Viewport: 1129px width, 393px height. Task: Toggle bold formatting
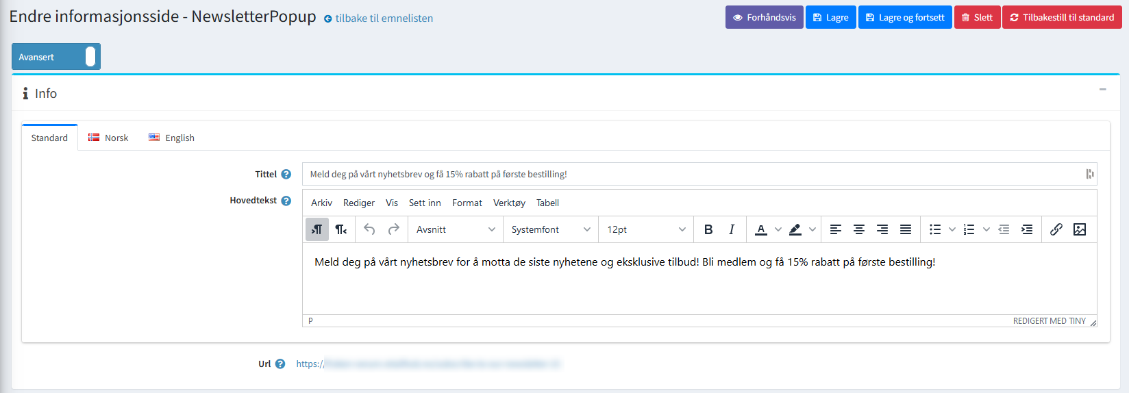pos(708,229)
